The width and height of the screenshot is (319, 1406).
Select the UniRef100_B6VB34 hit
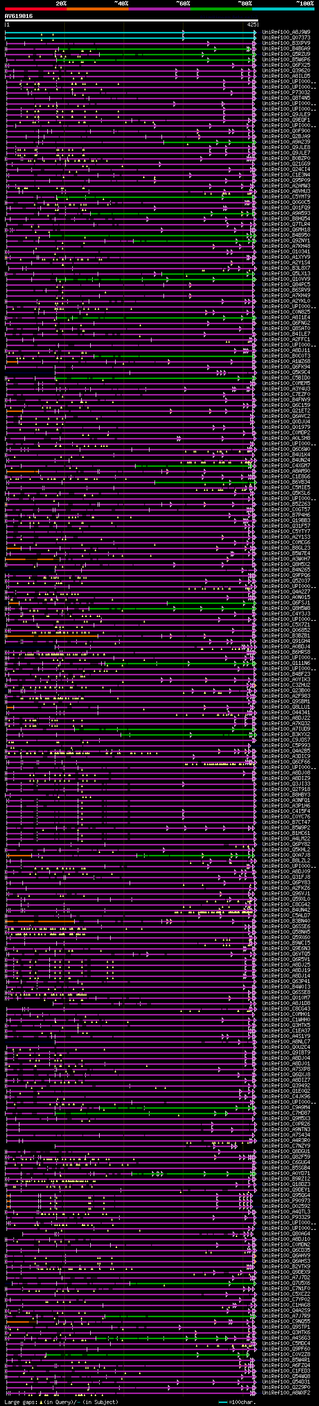pyautogui.click(x=286, y=482)
